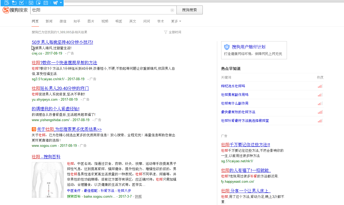Click the orange 荐 recommendation icon

(x=34, y=129)
